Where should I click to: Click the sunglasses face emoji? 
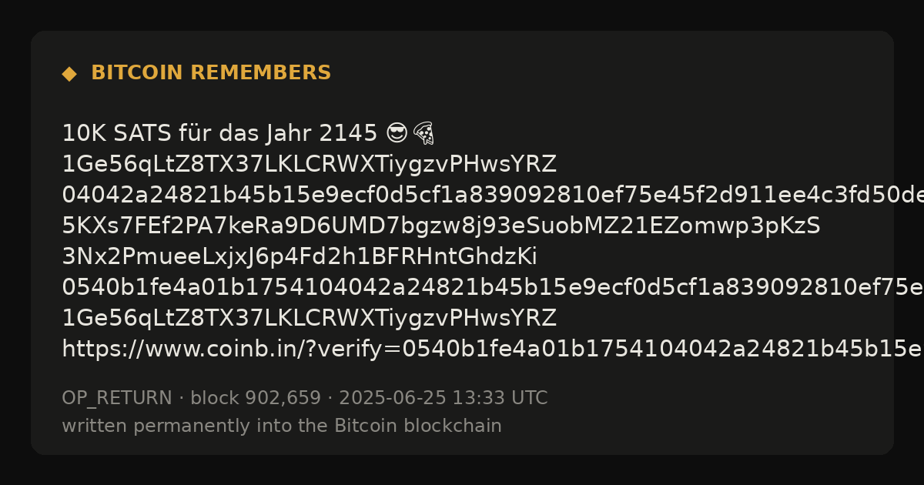[397, 134]
